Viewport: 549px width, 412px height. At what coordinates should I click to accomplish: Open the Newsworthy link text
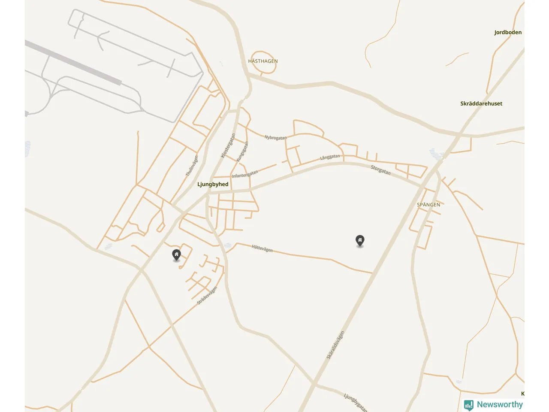pyautogui.click(x=500, y=404)
